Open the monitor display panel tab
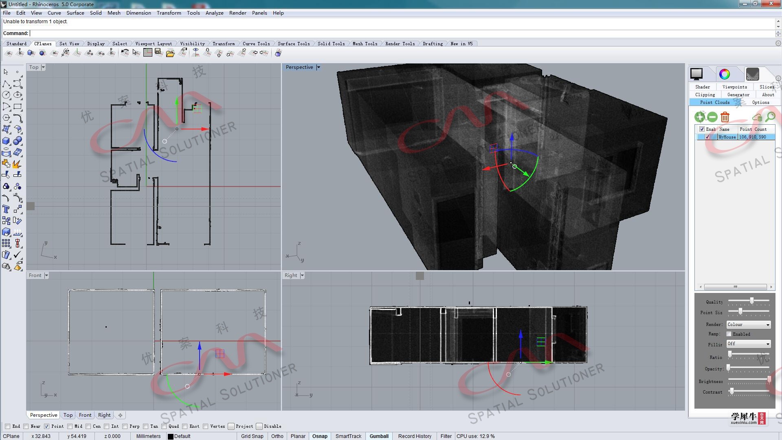The width and height of the screenshot is (782, 440). pos(696,74)
